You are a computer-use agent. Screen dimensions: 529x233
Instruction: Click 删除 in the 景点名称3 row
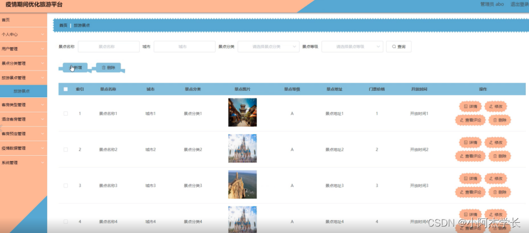coord(500,192)
